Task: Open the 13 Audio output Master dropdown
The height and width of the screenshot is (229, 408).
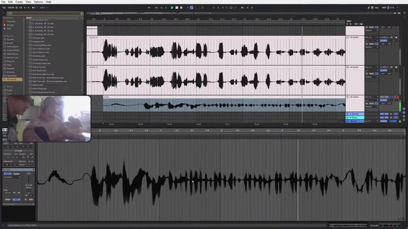Action: pyautogui.click(x=372, y=47)
